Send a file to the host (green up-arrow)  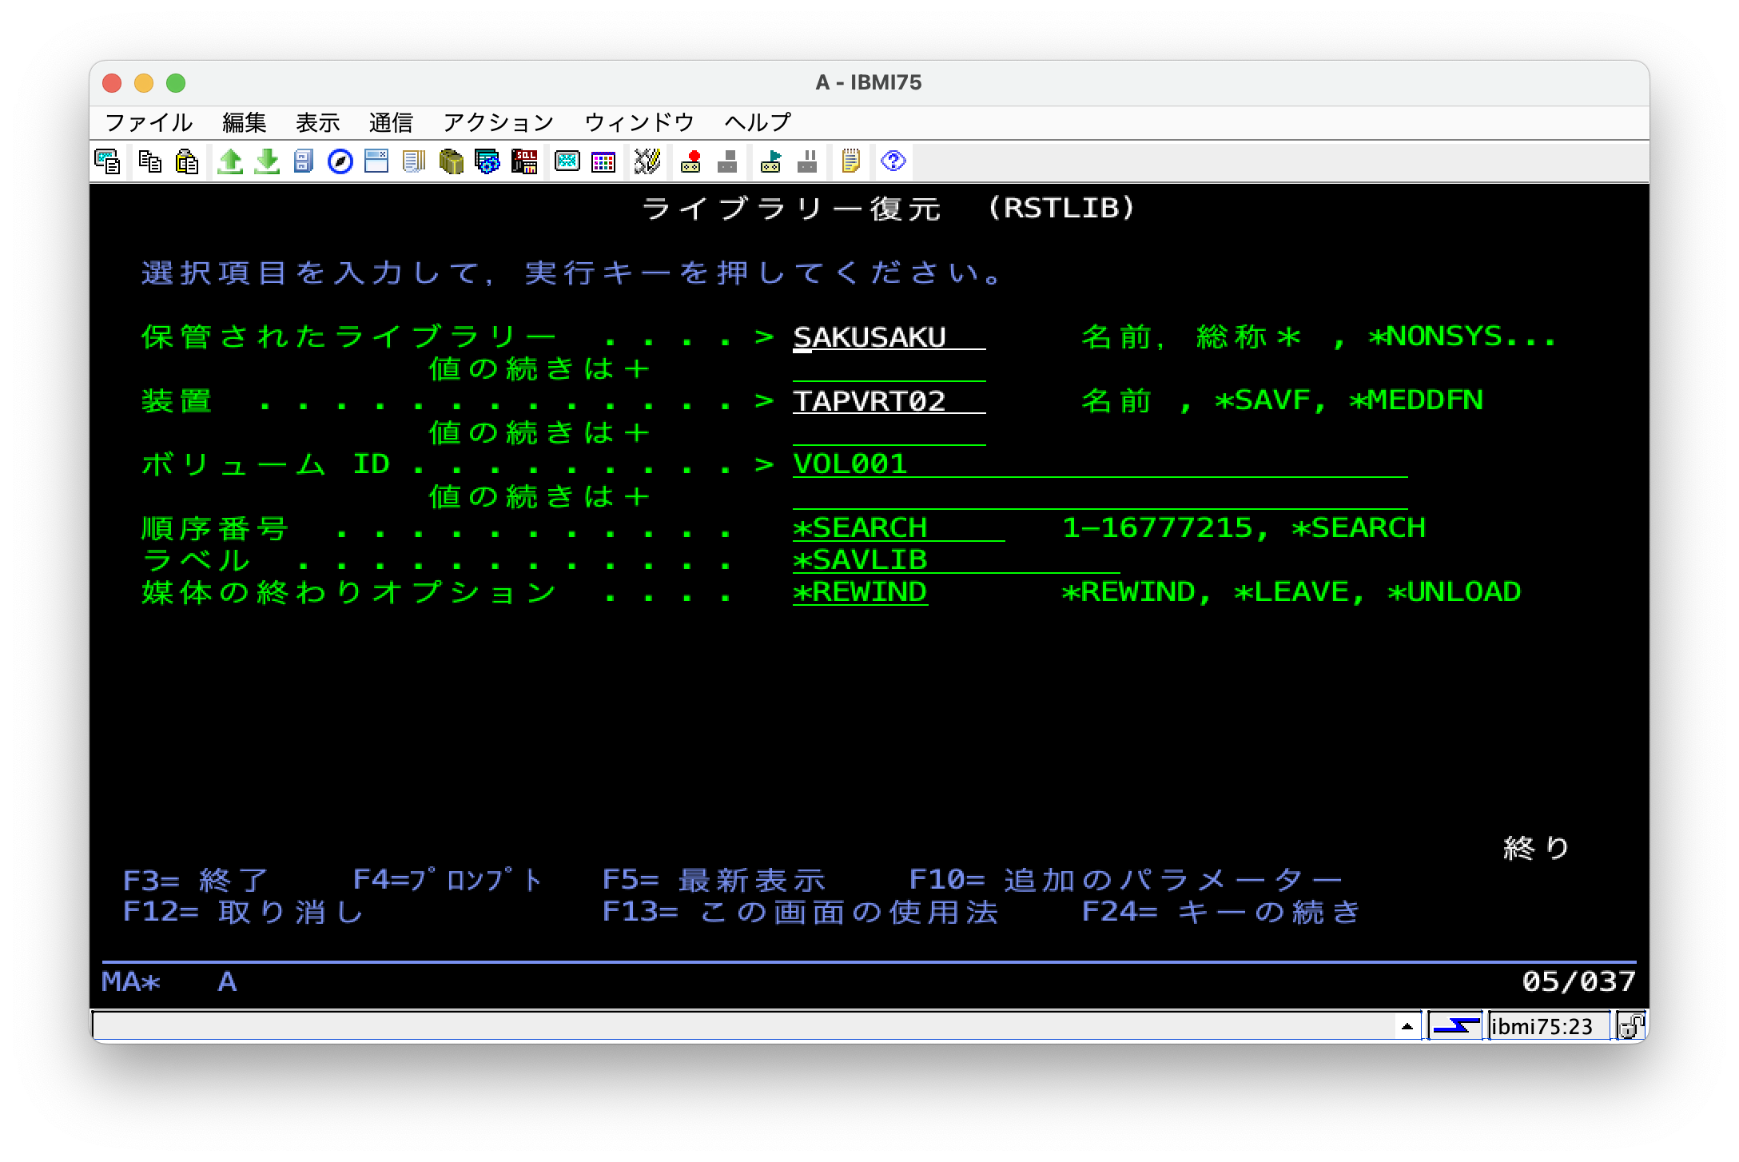click(230, 161)
